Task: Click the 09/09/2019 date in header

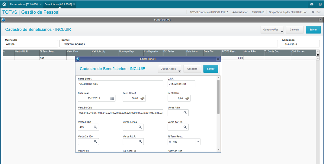Action: coord(258,12)
